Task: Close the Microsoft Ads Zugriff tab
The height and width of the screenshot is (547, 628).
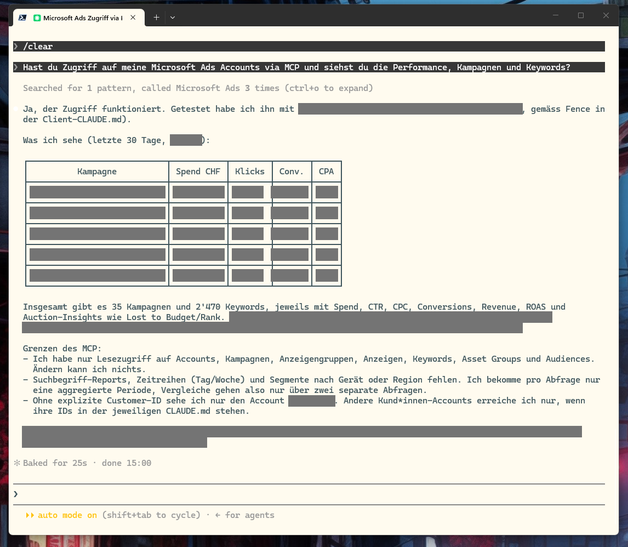Action: pyautogui.click(x=133, y=18)
